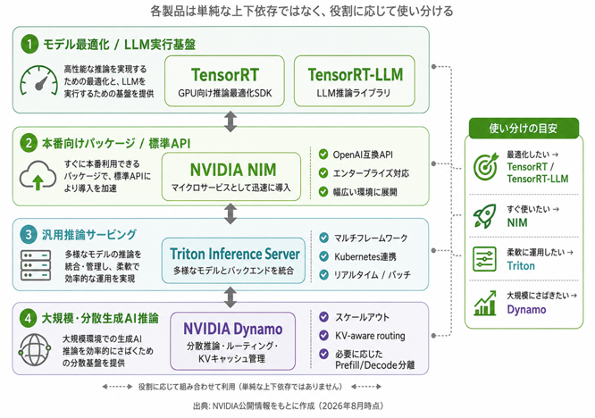The width and height of the screenshot is (595, 418).
Task: Click the globe network icon
Action: tap(35, 350)
